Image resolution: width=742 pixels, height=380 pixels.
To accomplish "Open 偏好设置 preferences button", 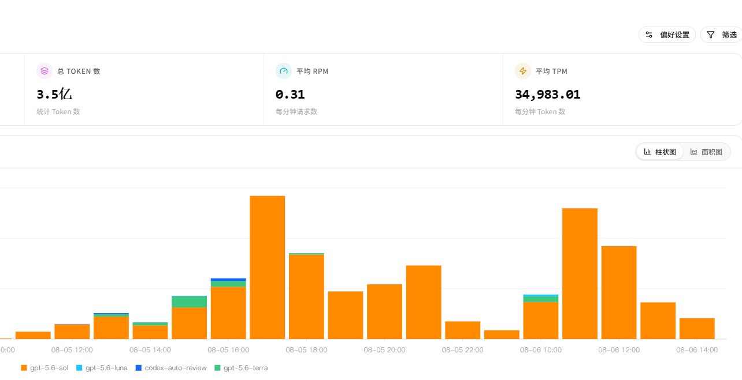I will point(667,35).
